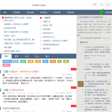Screen dimensions: 112x112
Task: Click the red 24小时 badge on 凶案现场 article
Action: click(x=74, y=69)
